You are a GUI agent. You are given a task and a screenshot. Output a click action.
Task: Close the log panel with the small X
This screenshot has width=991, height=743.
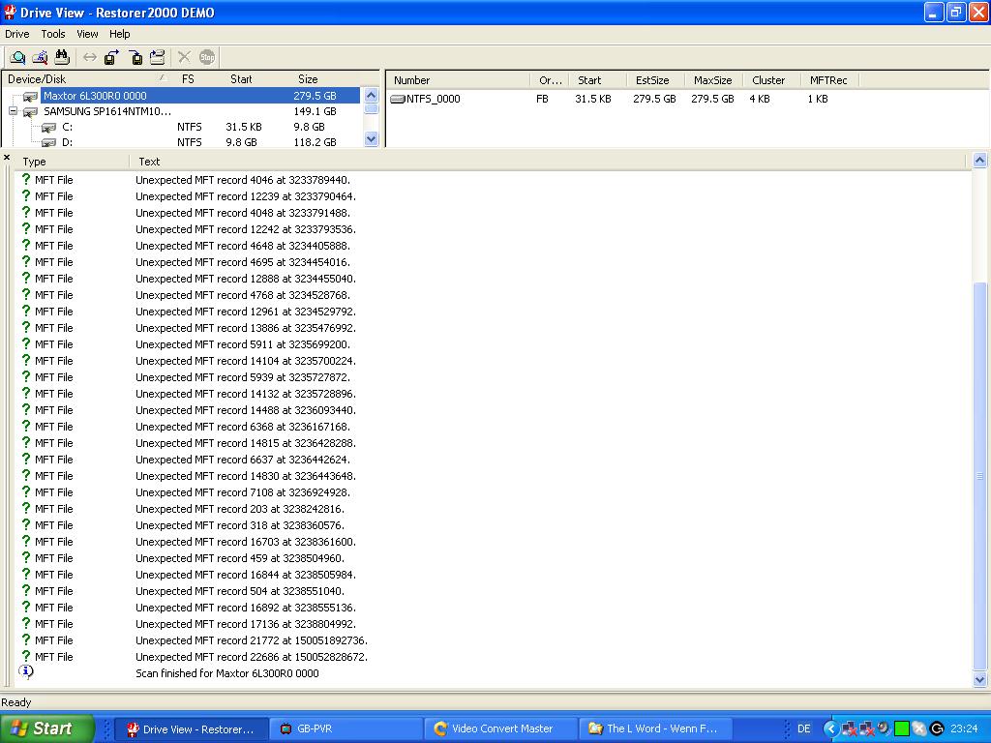click(7, 158)
